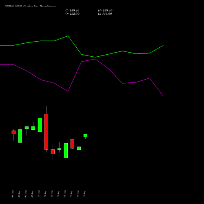
Task: Click the open value O: 152.50
Action: [x=72, y=14]
